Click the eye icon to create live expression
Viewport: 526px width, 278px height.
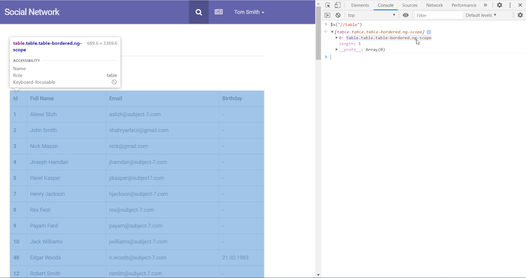point(406,15)
